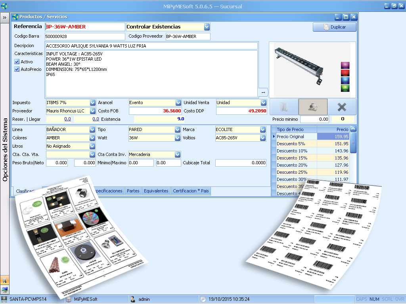Open the Certificacion * Pais tab
406x304 pixels.
[191, 191]
